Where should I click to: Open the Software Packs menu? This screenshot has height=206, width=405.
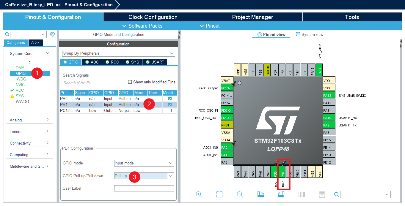pos(142,26)
